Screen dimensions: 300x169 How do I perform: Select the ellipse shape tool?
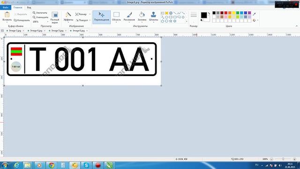tap(167, 17)
